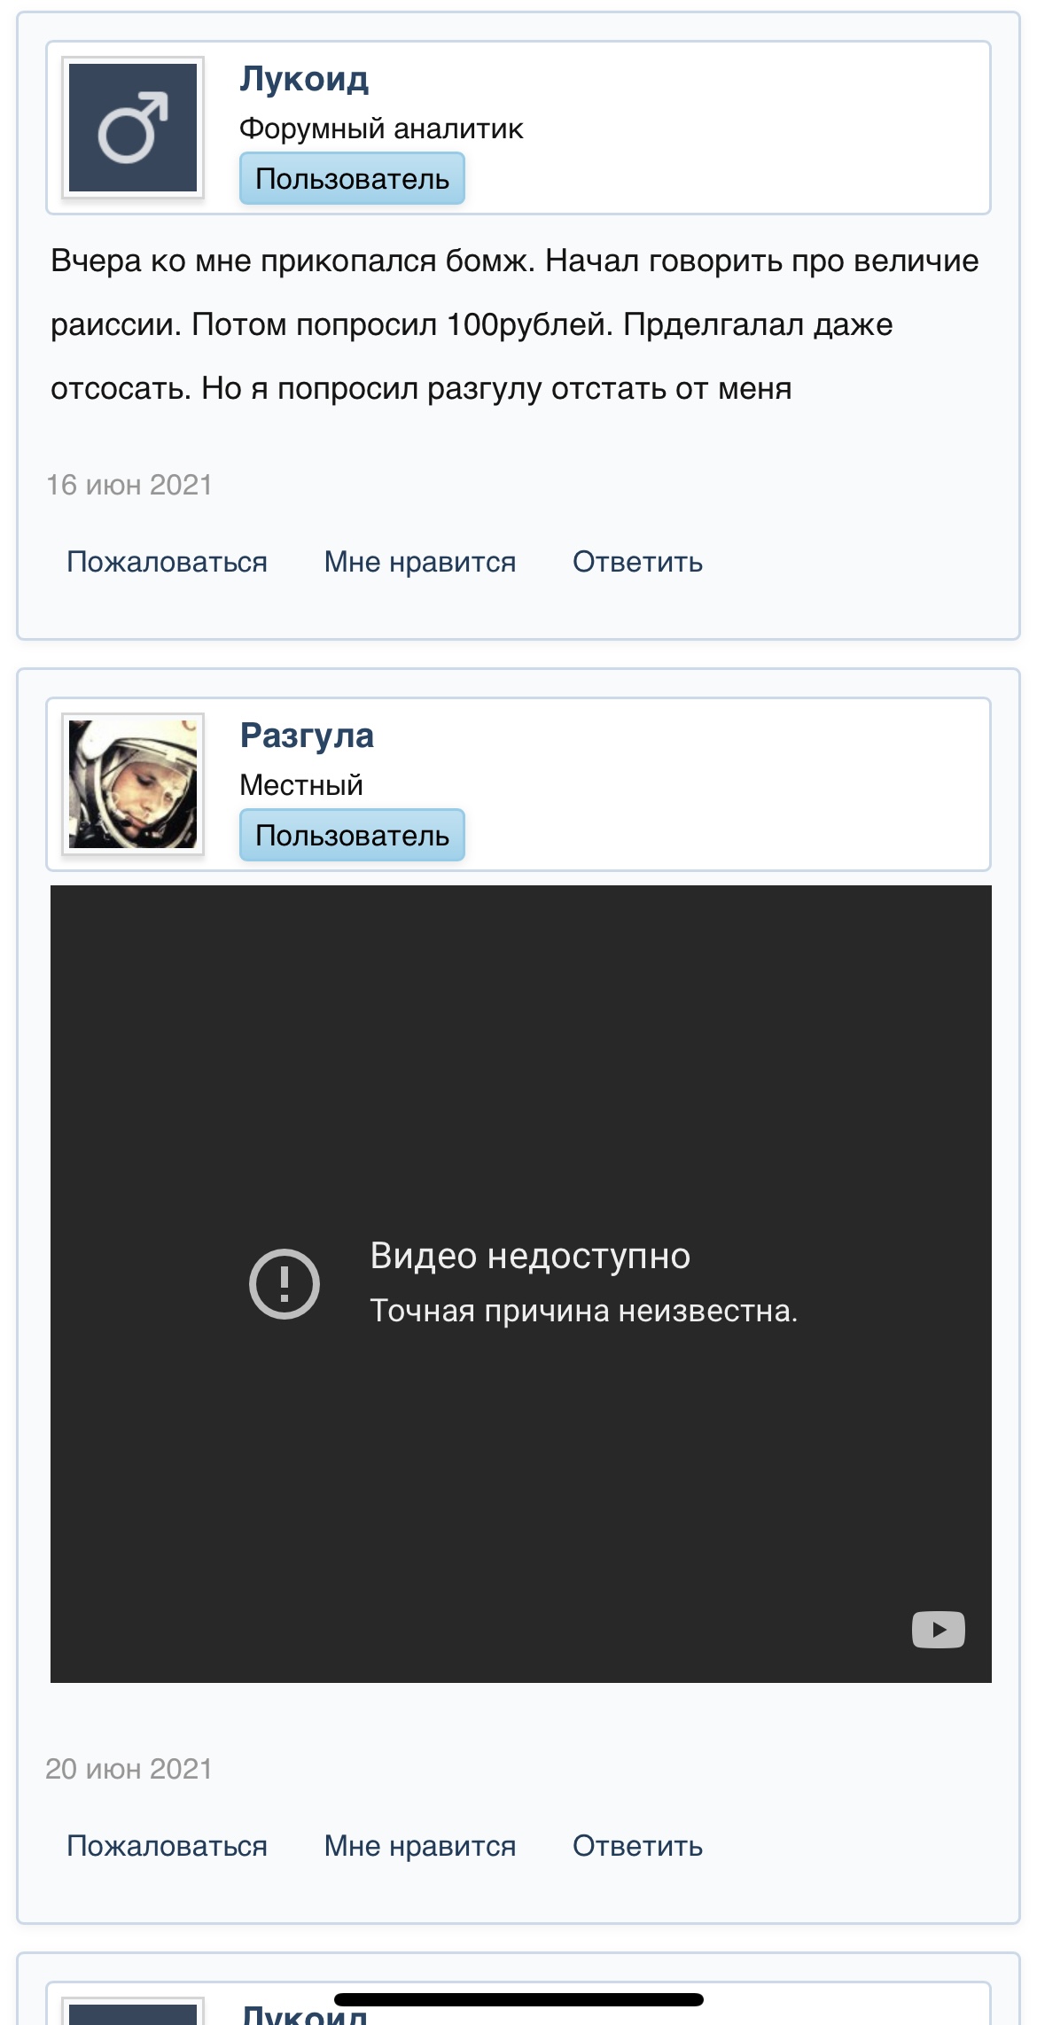Screen dimensions: 1037x2025
Task: Click the exclamation error icon in the video
Action: tap(284, 1283)
